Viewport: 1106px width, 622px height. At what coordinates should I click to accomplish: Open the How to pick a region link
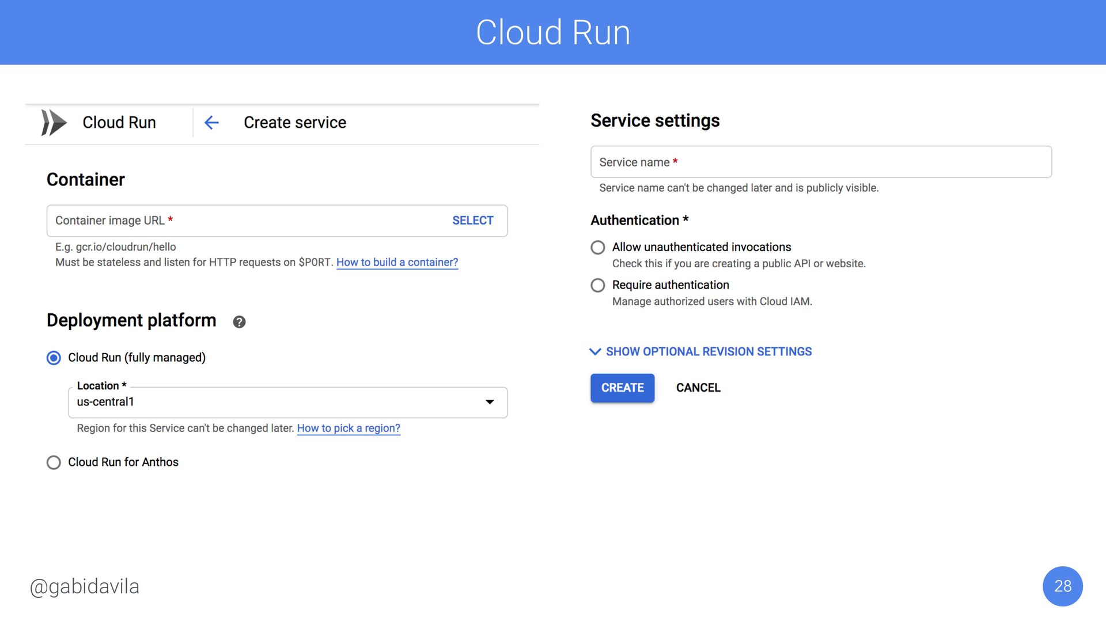349,428
